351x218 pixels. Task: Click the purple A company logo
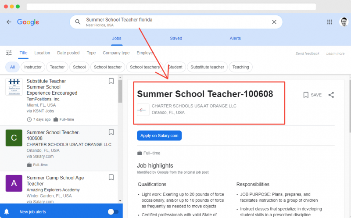pyautogui.click(x=14, y=183)
